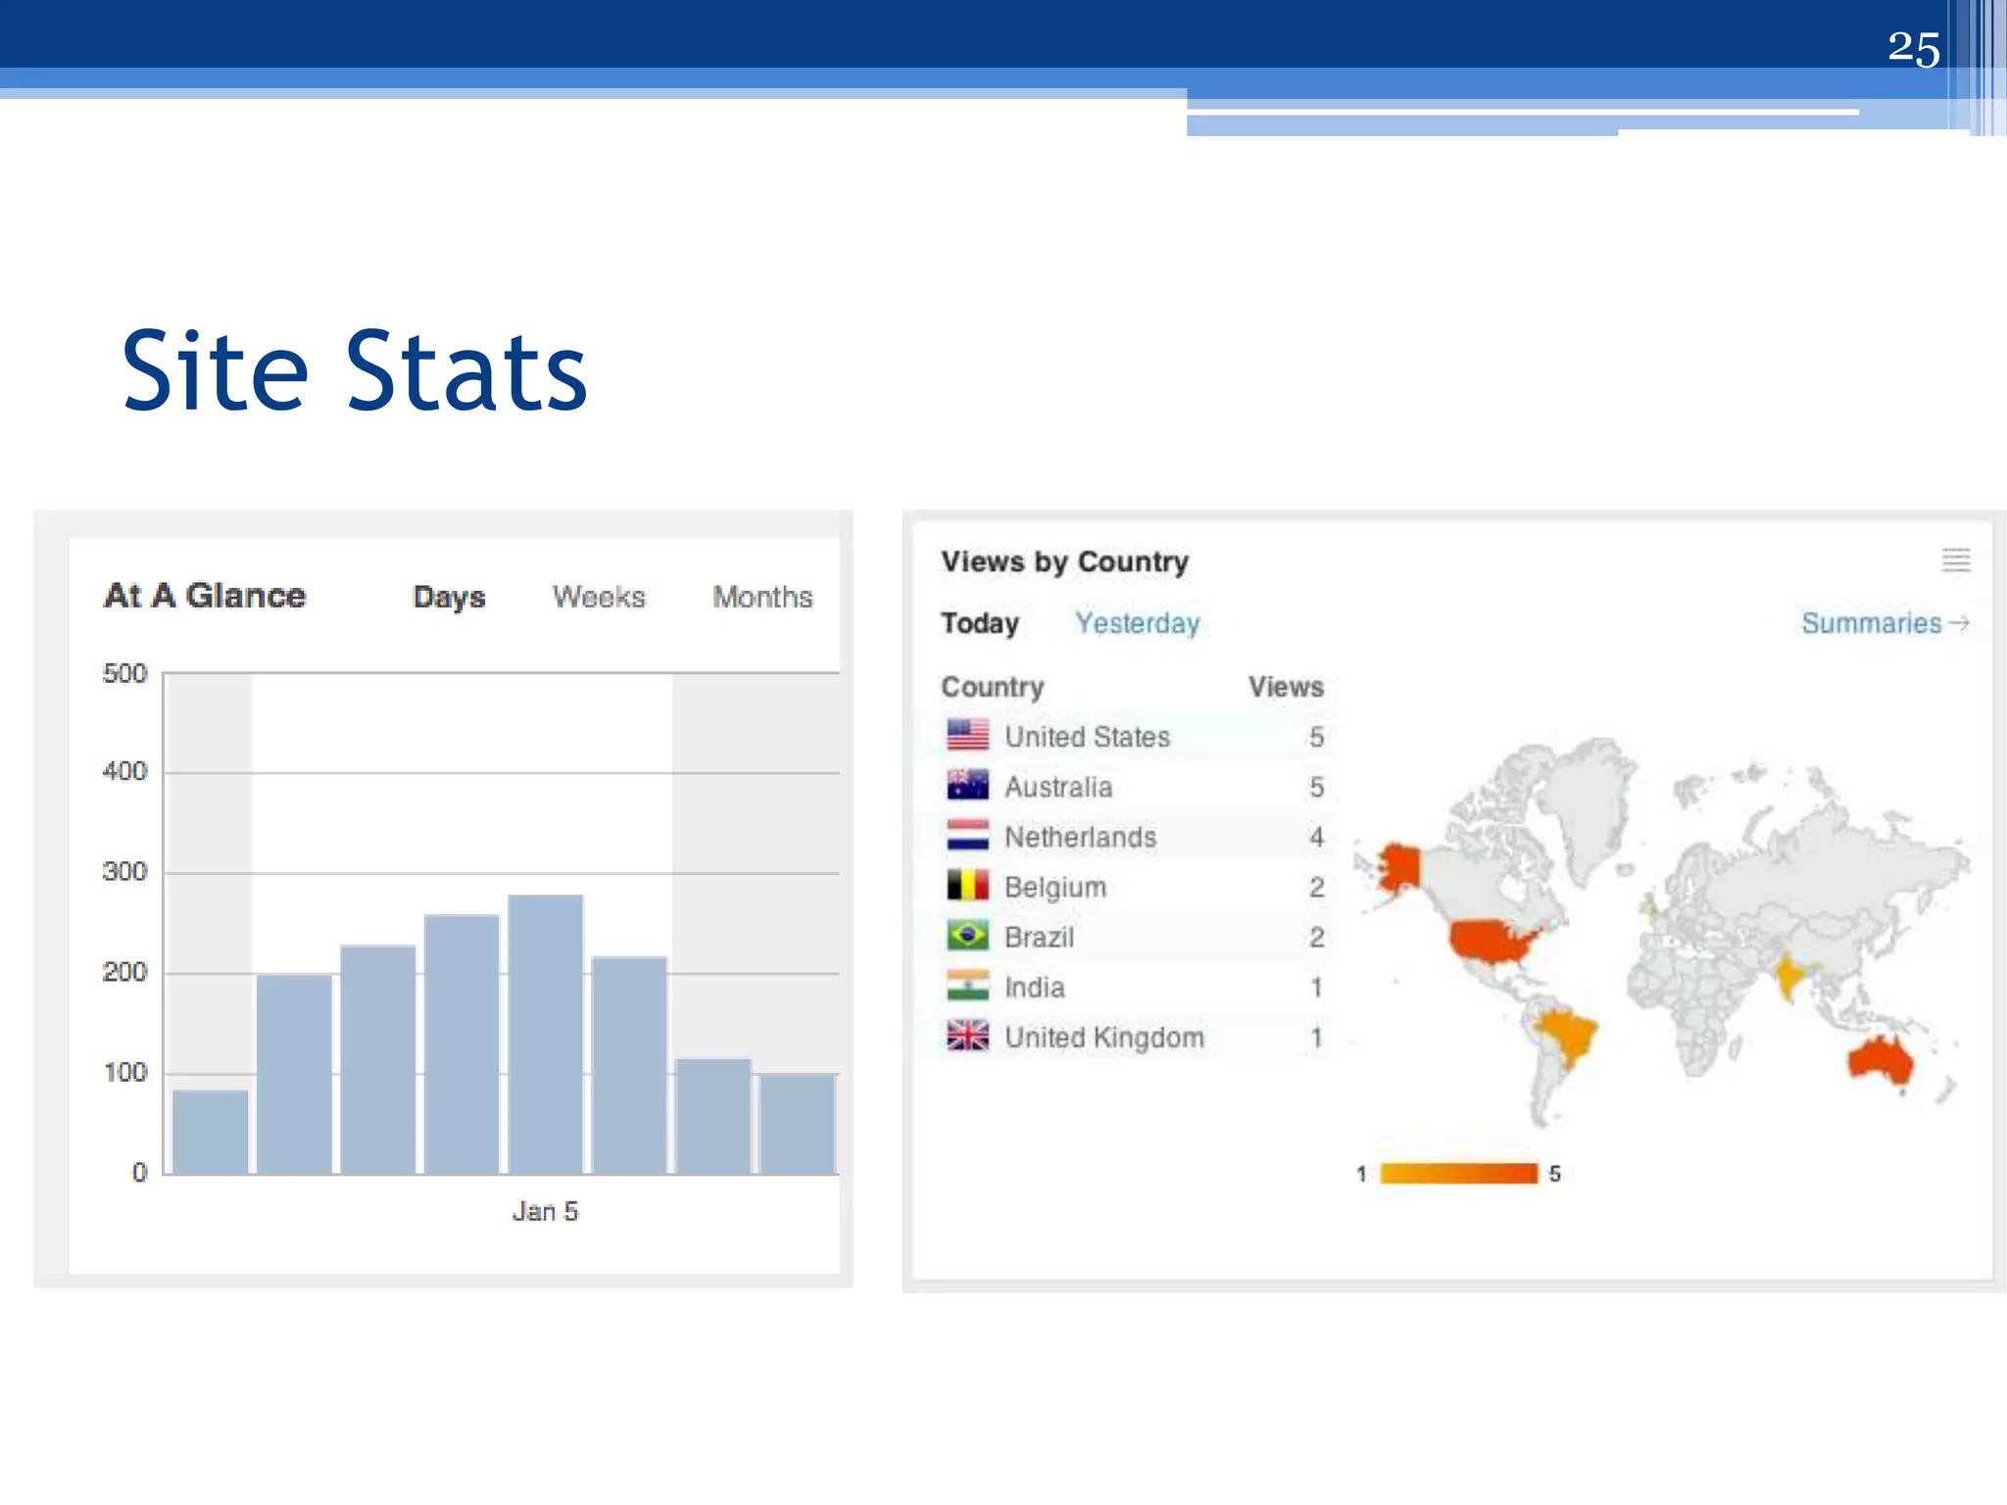Show Yesterday's country views

click(1137, 623)
